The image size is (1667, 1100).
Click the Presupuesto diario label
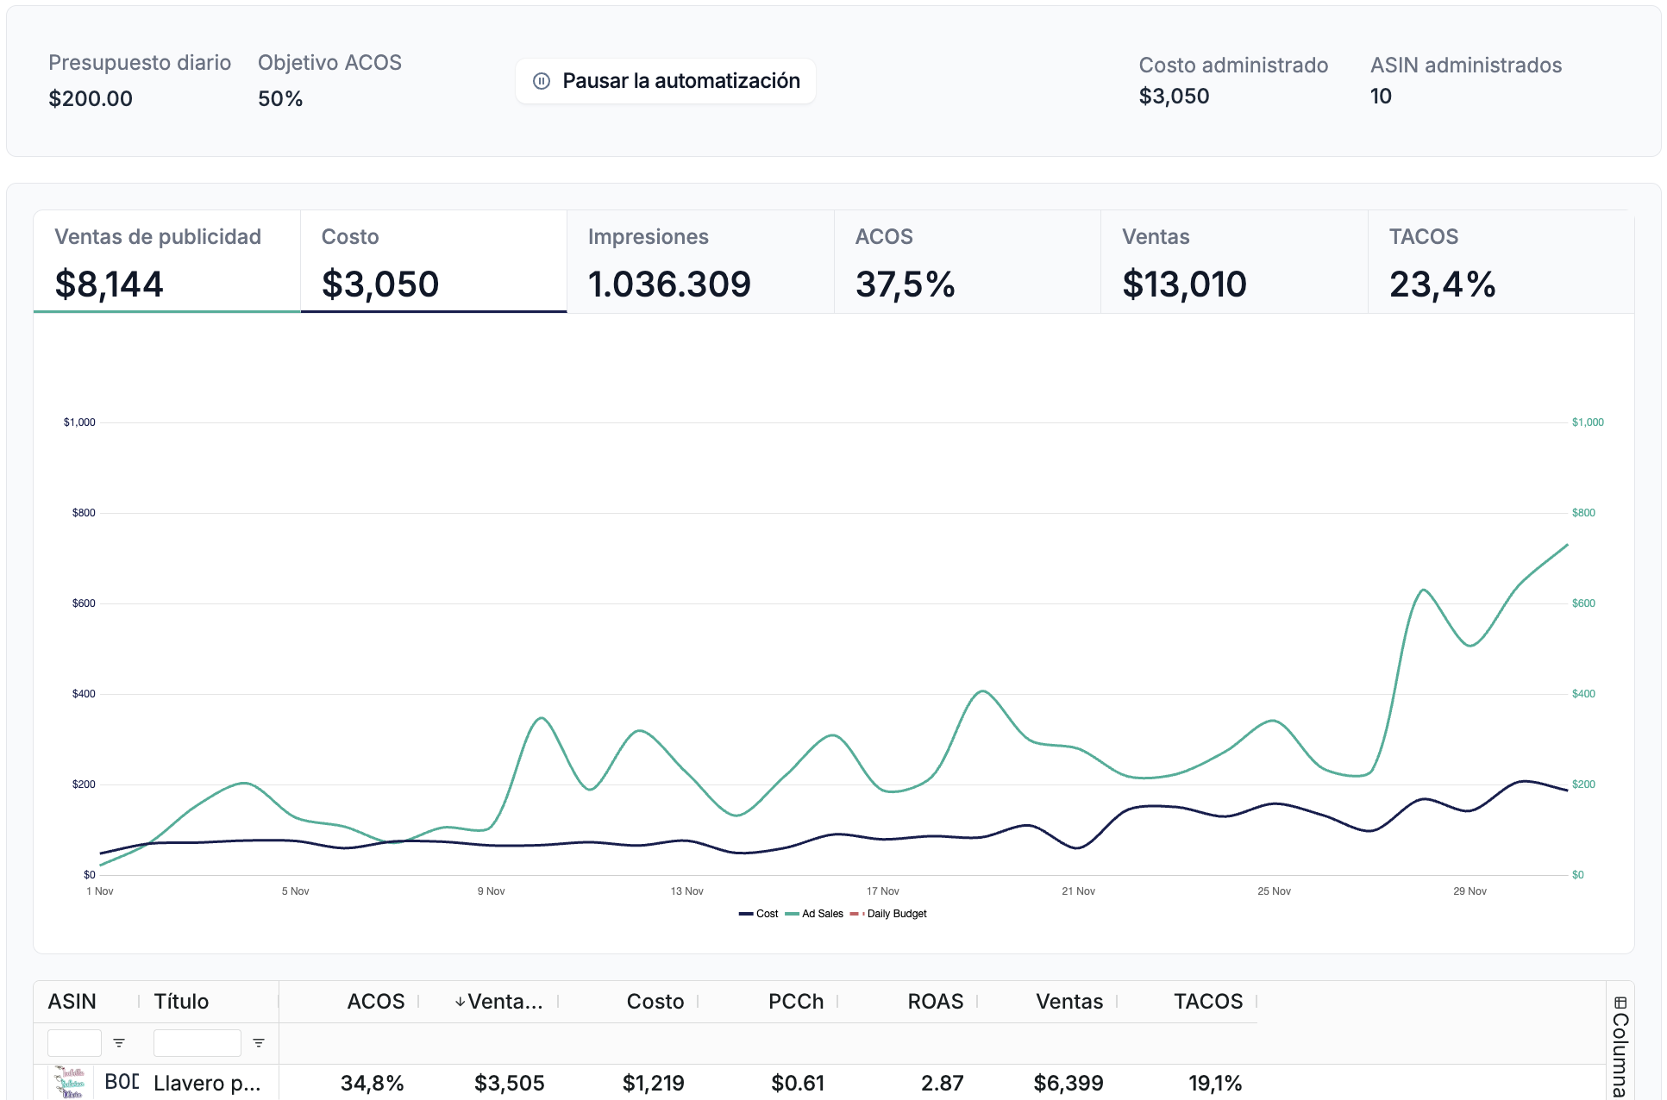pyautogui.click(x=140, y=63)
